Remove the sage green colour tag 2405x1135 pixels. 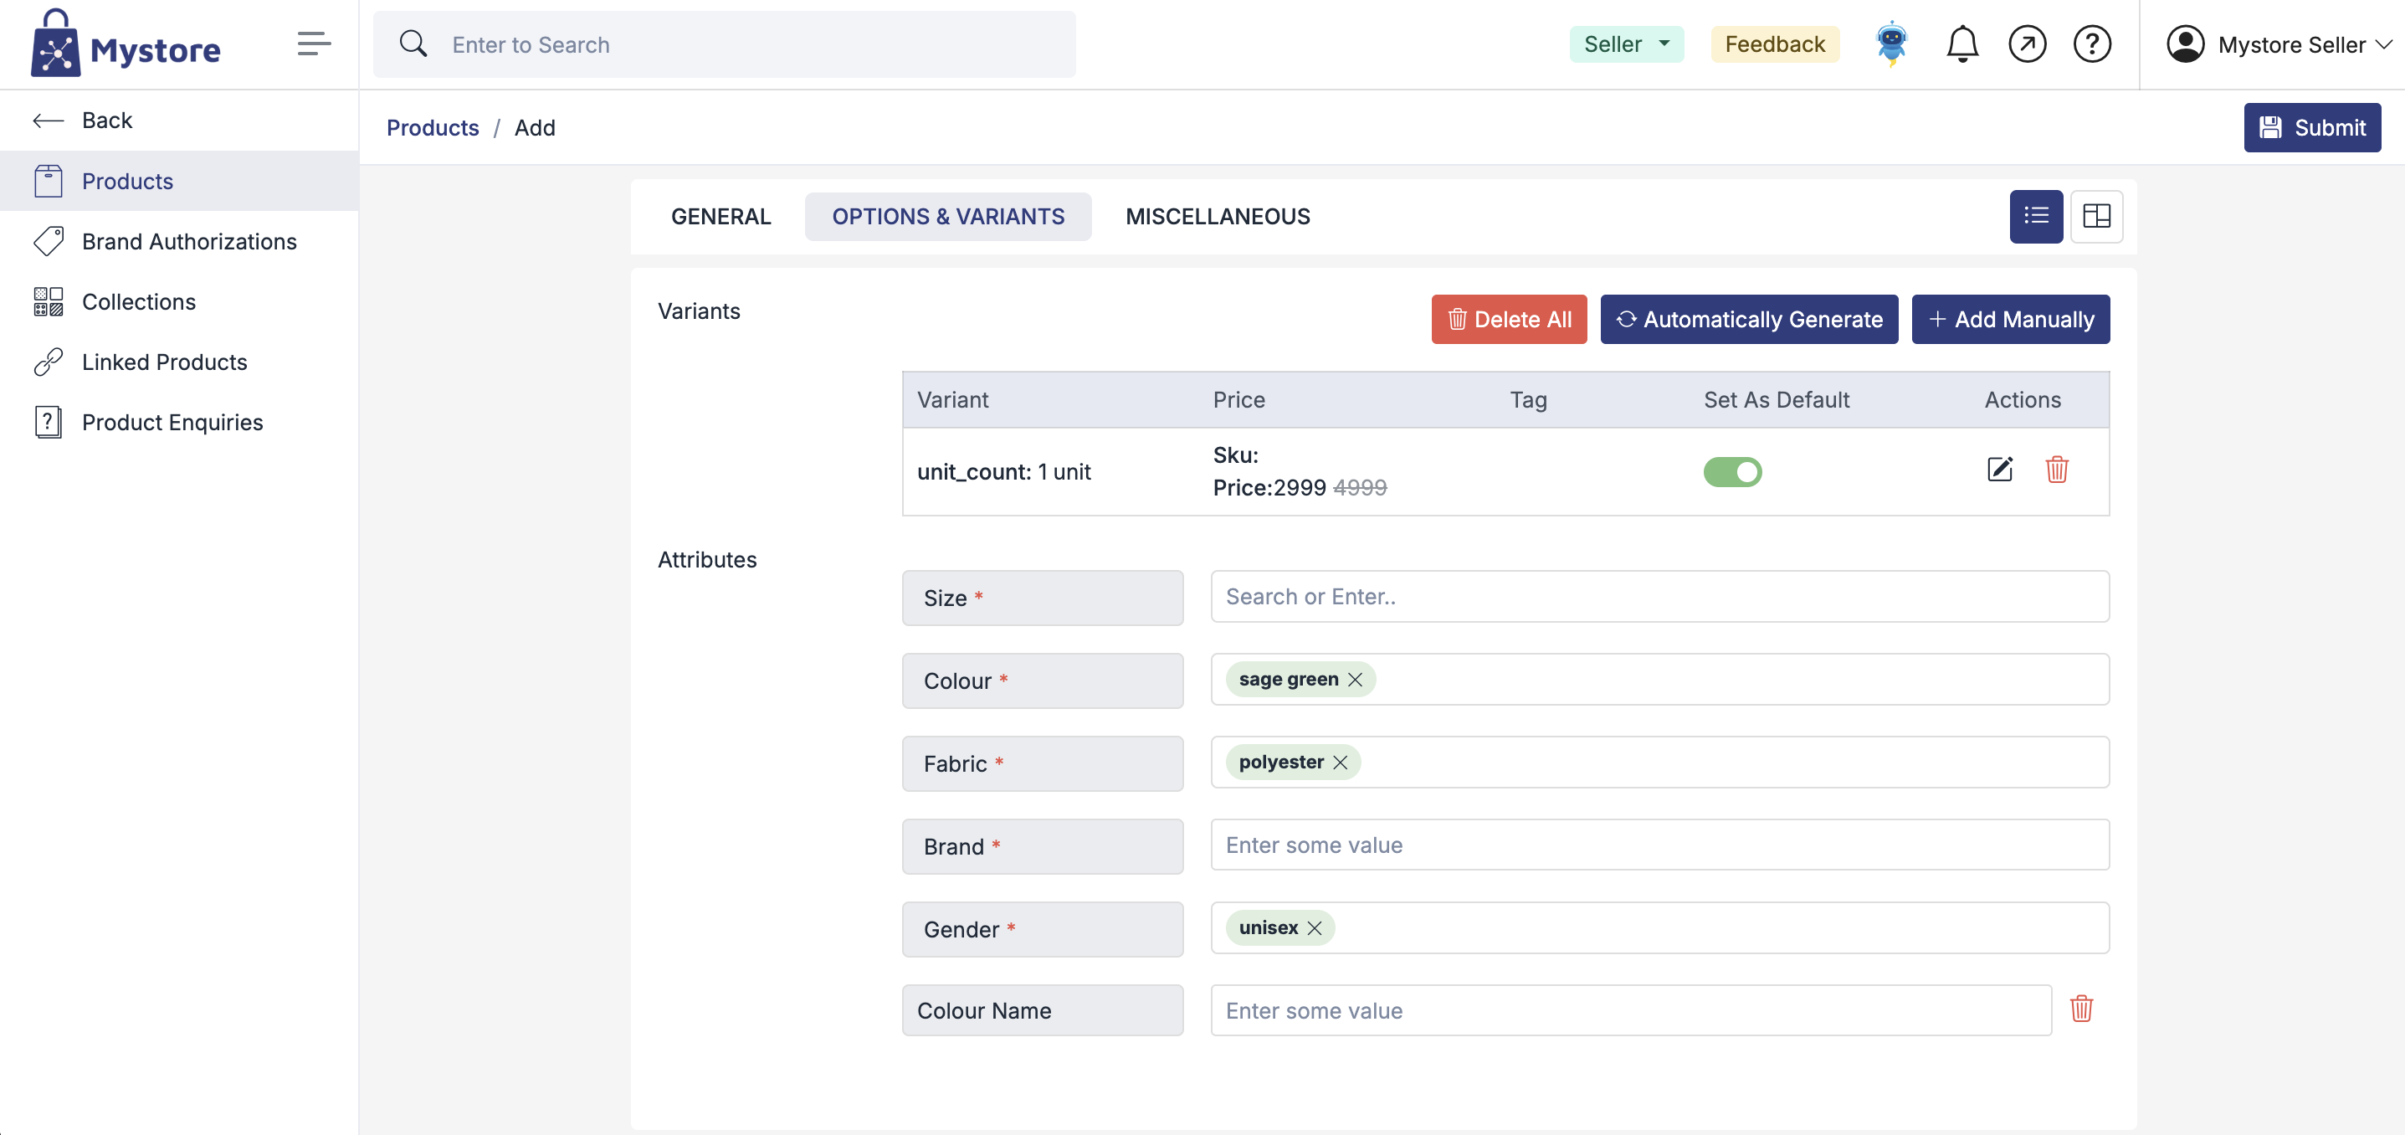(1355, 679)
